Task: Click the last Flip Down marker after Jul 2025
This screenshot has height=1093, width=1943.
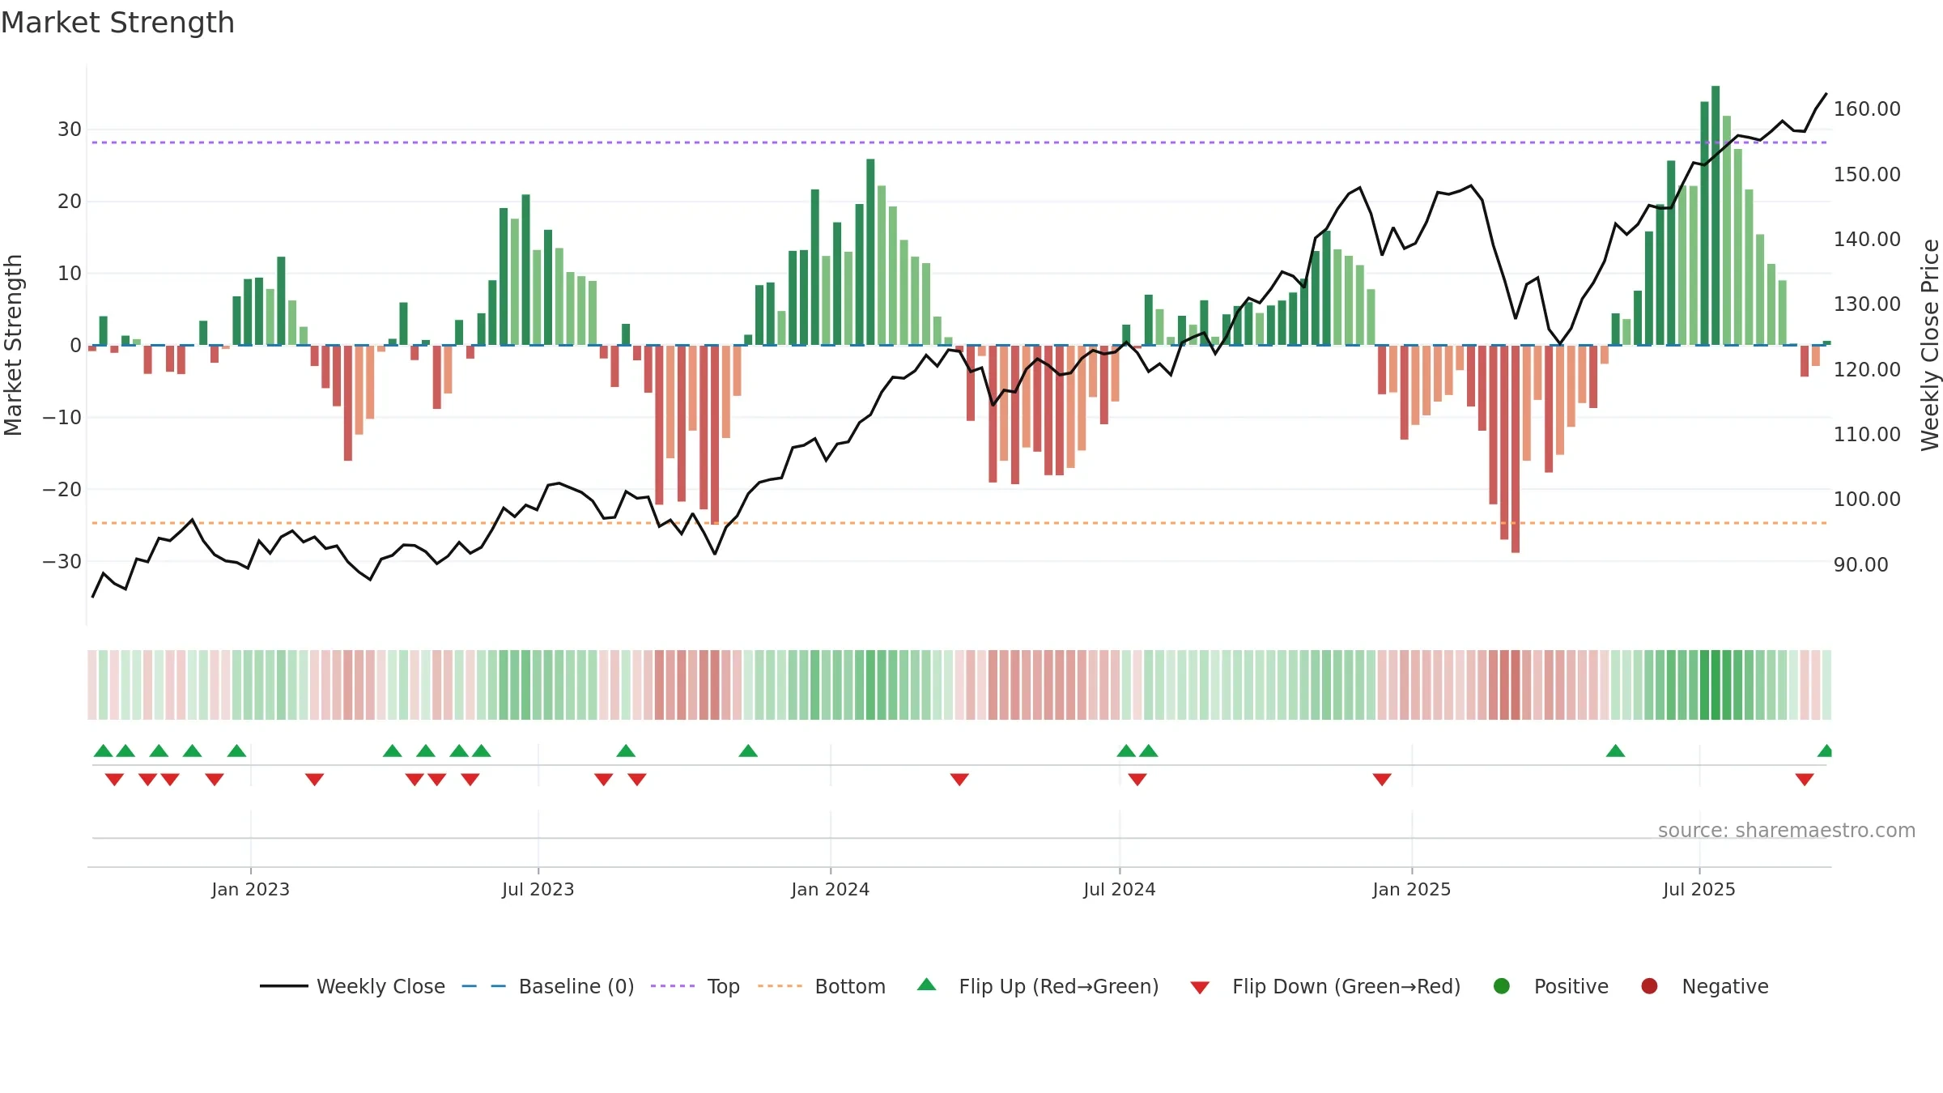Action: pos(1805,779)
